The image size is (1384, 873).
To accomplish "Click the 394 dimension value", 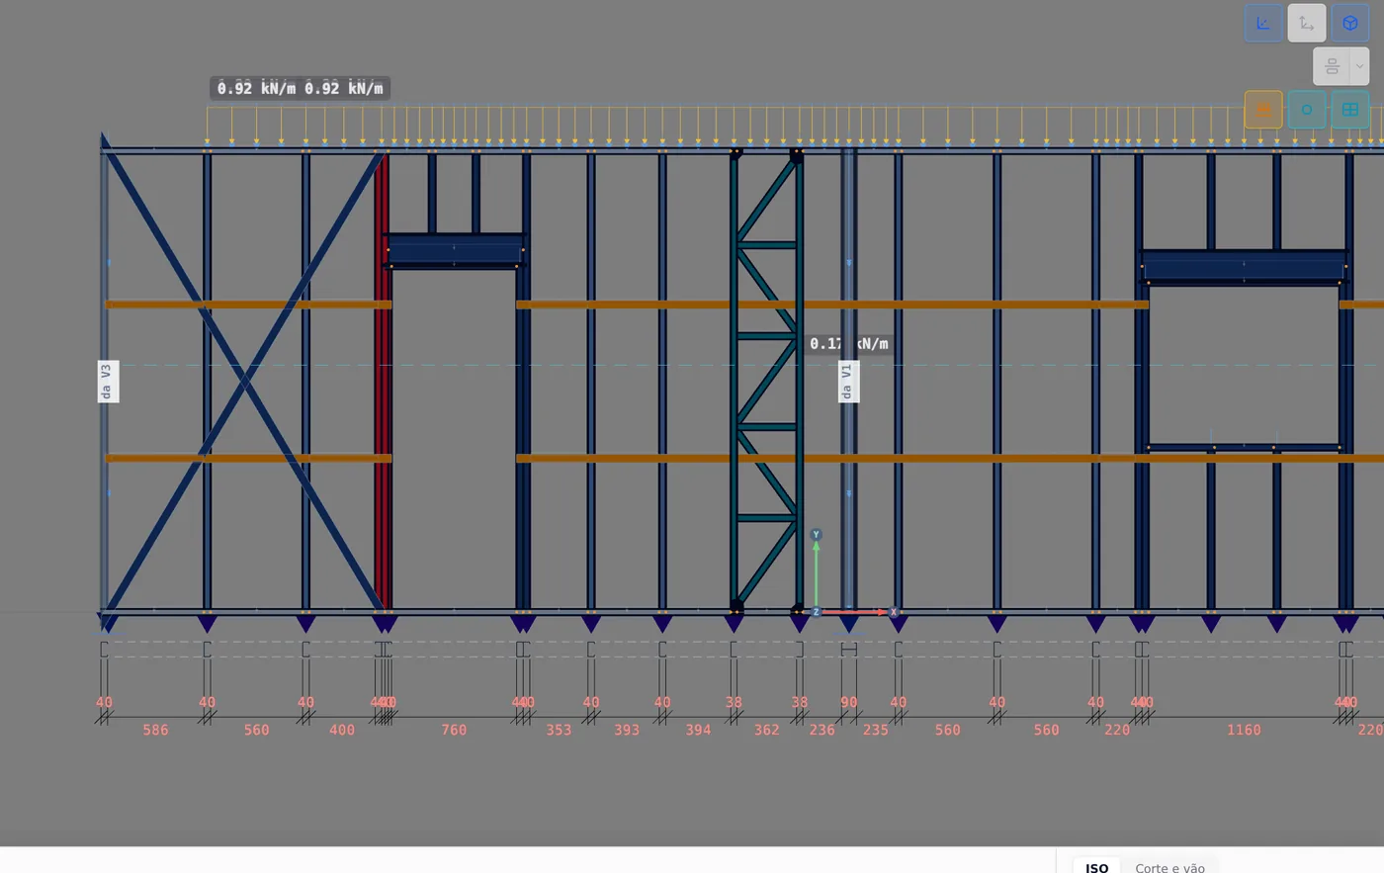I will (x=698, y=730).
